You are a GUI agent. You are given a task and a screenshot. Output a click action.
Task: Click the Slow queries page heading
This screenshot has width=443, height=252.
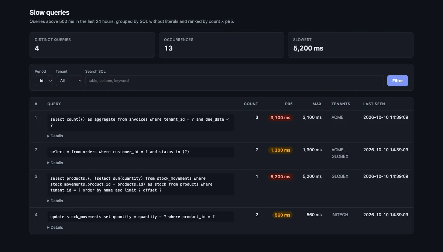pos(49,13)
